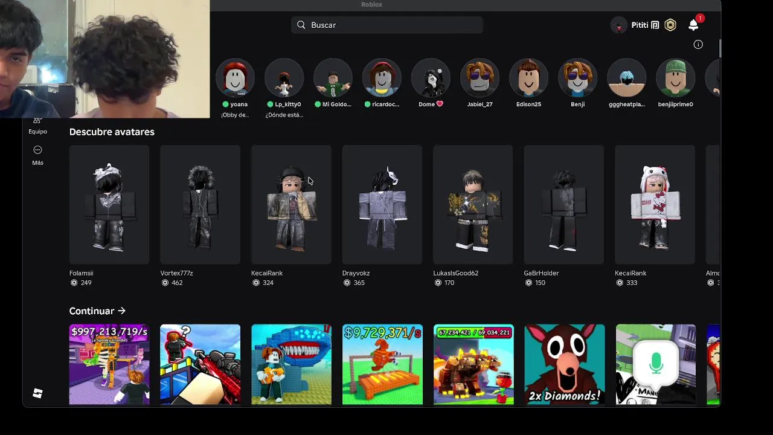Screen dimensions: 773x435
Task: Open the Más sidebar menu
Action: pos(37,155)
